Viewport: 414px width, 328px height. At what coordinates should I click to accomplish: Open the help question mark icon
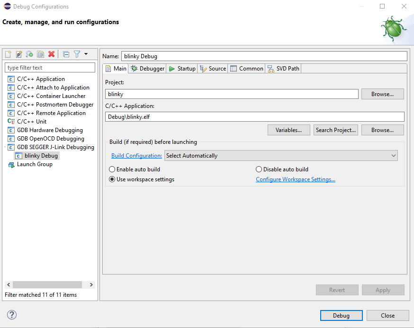pyautogui.click(x=12, y=315)
